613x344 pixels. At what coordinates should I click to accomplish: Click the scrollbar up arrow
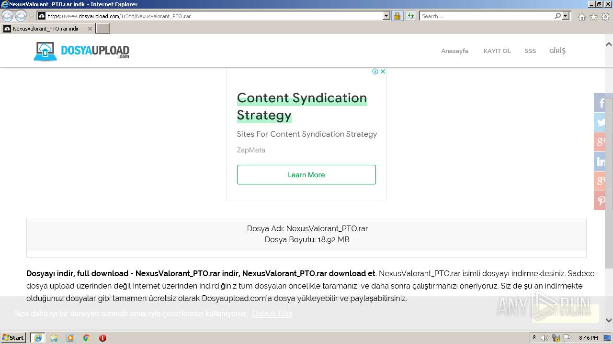tap(609, 44)
